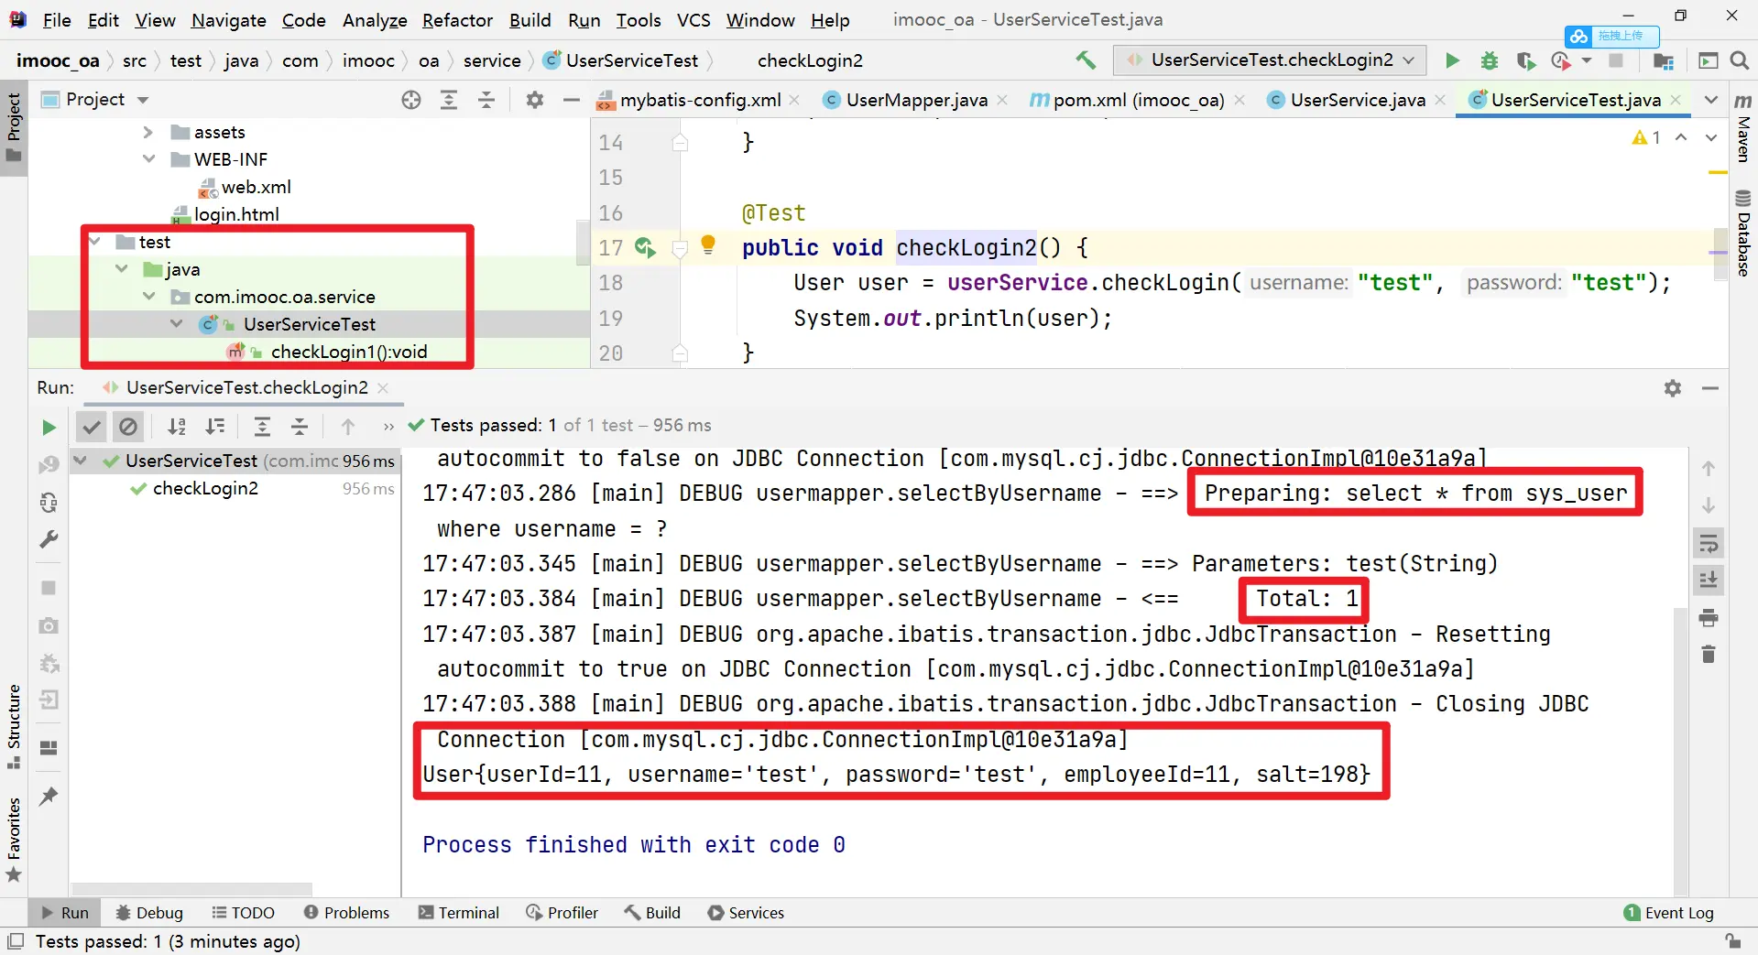Screen dimensions: 1758x955
Task: Expand the assets folder node
Action: [x=148, y=132]
